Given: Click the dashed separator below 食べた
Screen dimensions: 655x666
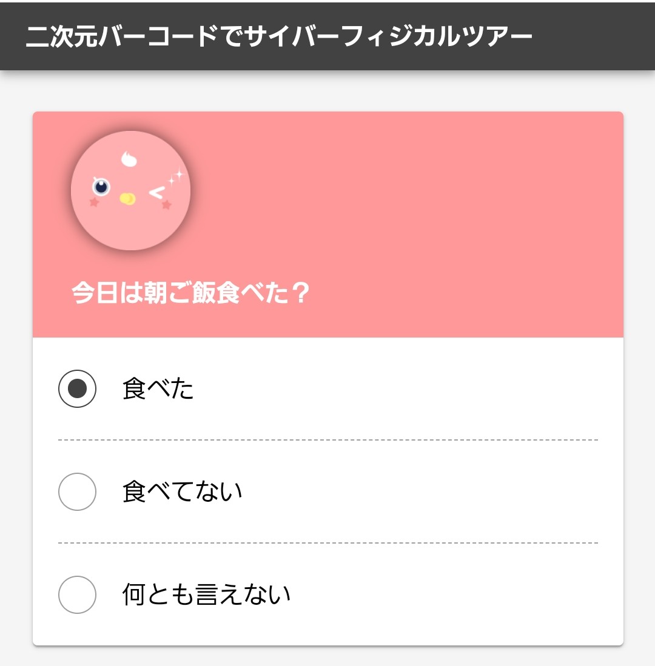Looking at the screenshot, I should [328, 440].
